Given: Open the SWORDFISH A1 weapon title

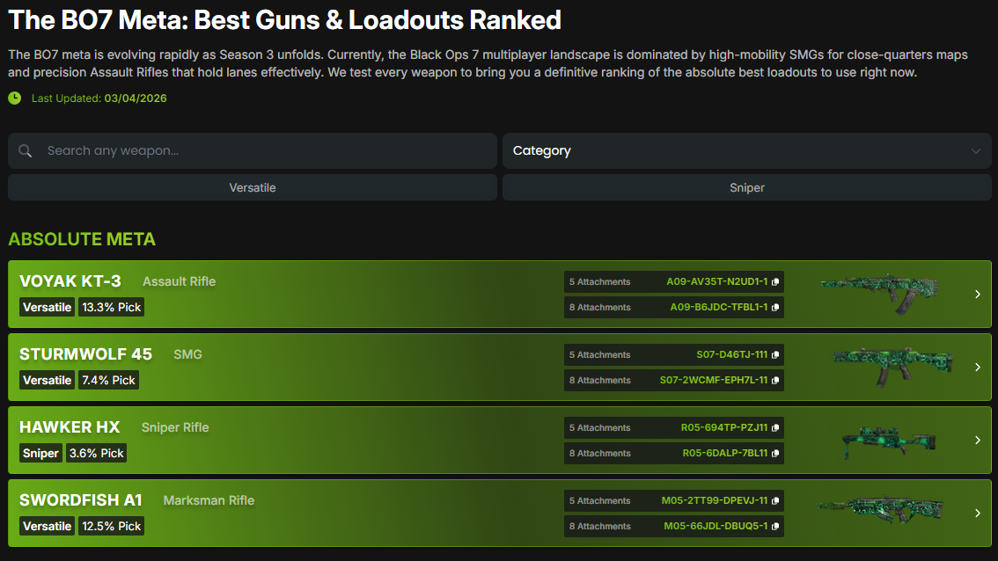Looking at the screenshot, I should (81, 500).
